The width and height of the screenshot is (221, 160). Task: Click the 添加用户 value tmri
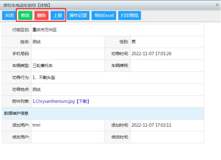pyautogui.click(x=36, y=125)
